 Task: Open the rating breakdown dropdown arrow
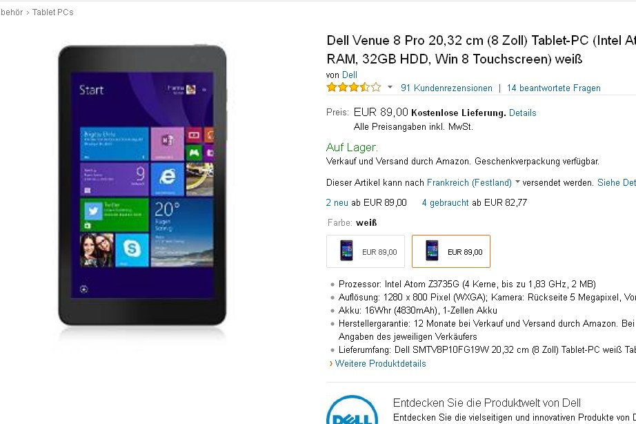point(390,87)
